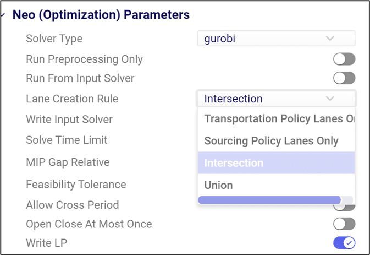Pick the highlighted Intersection list option
The image size is (370, 255).
[234, 163]
